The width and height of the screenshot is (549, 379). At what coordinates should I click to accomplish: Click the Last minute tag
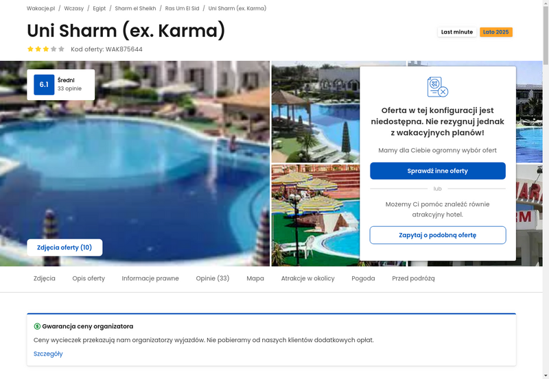457,32
